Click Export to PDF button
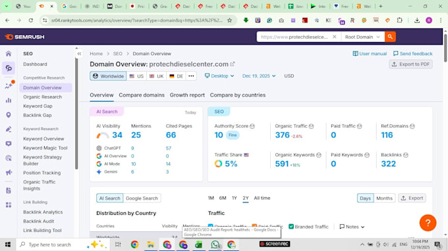The image size is (448, 251). coord(410,64)
